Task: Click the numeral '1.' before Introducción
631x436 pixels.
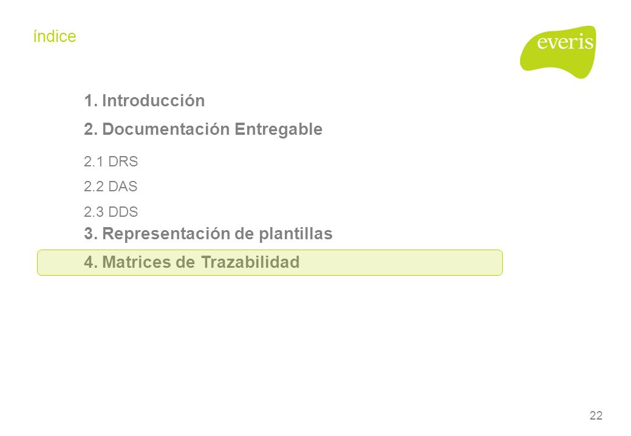Action: click(x=91, y=101)
